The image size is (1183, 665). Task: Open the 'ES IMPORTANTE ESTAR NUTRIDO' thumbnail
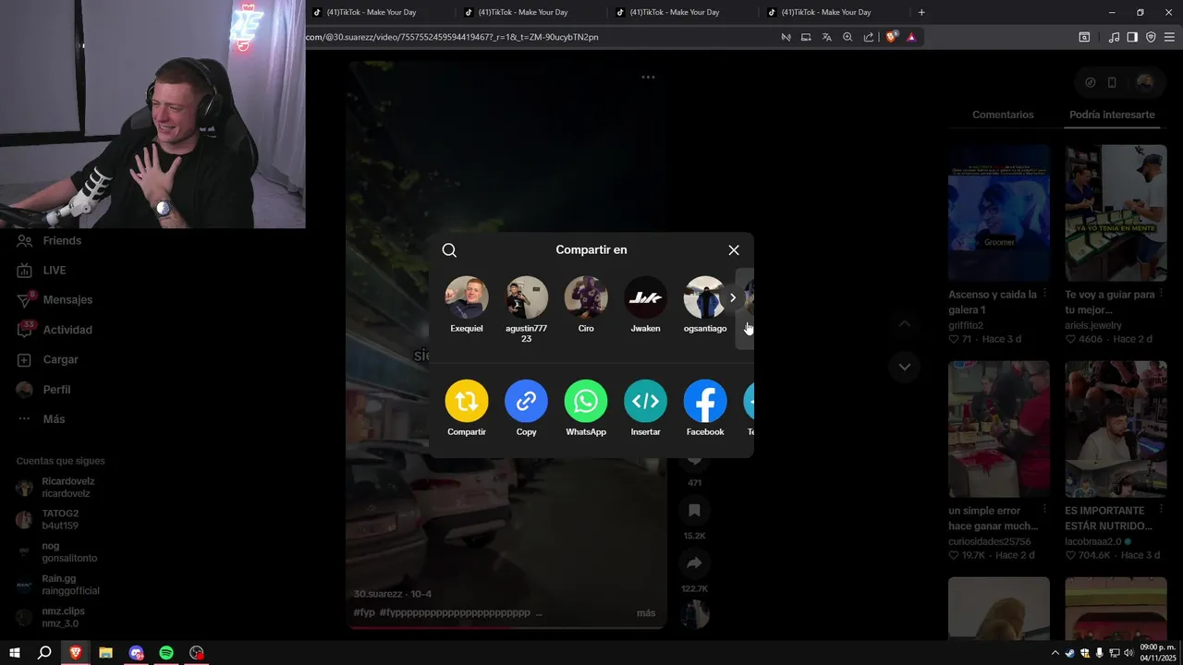[1116, 429]
